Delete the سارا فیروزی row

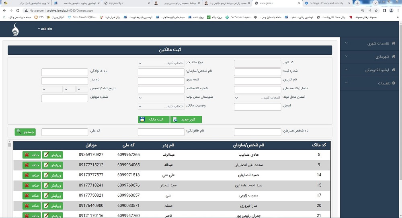(x=31, y=206)
